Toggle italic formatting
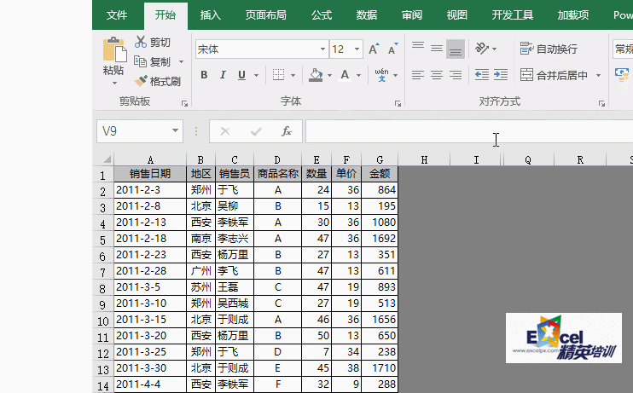The image size is (633, 393). click(223, 75)
